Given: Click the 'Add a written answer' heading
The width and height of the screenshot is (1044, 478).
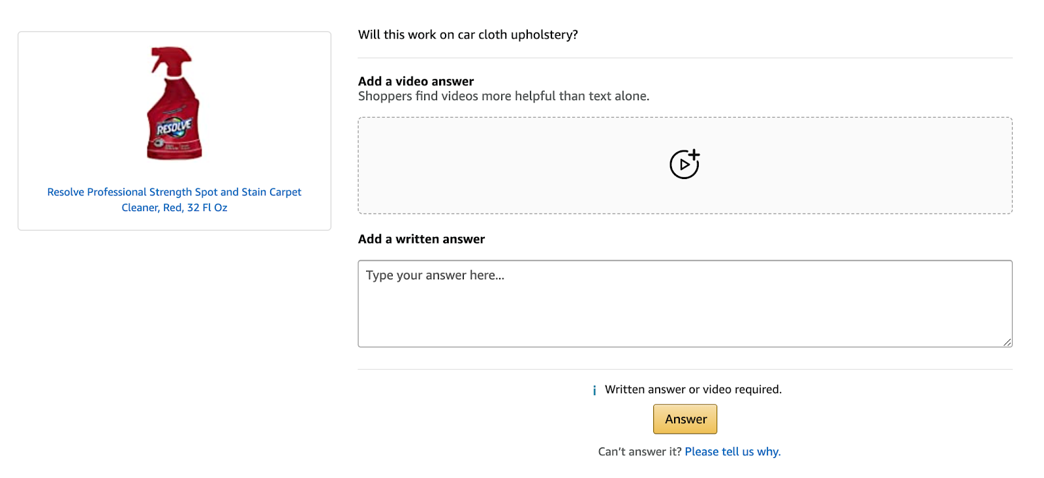Looking at the screenshot, I should [421, 239].
